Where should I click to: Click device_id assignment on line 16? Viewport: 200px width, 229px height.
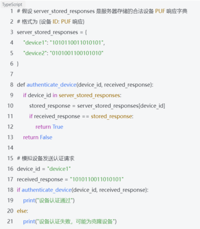click(44, 169)
